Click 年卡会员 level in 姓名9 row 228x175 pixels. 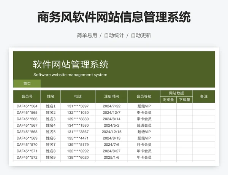tap(144, 157)
